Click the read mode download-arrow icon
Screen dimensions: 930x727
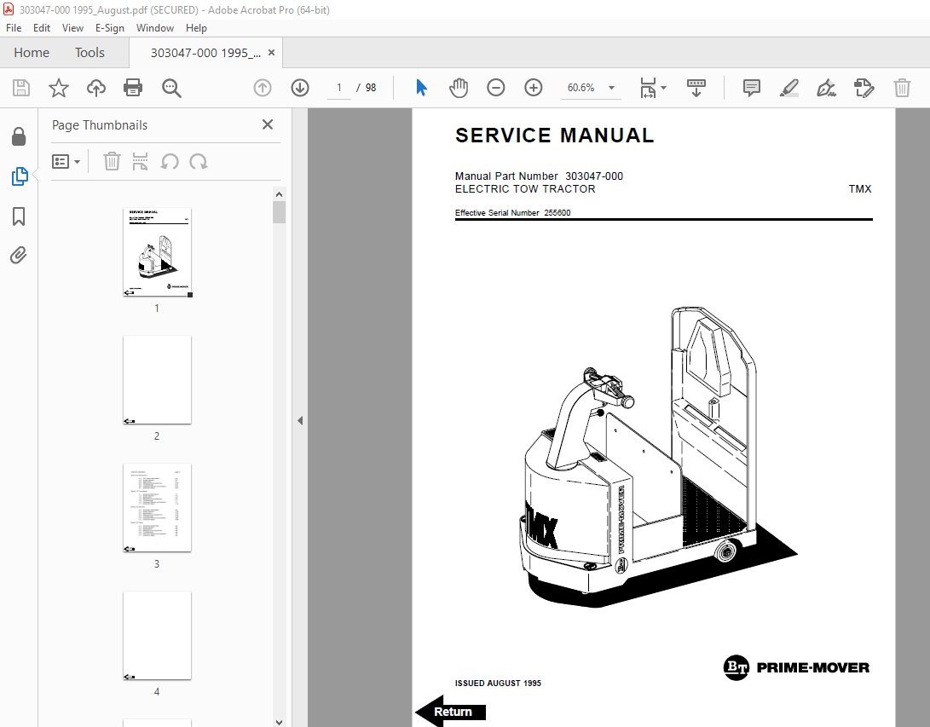click(x=696, y=88)
